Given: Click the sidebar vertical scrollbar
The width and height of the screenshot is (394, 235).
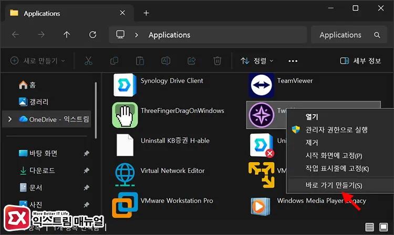Looking at the screenshot, I should 96,110.
